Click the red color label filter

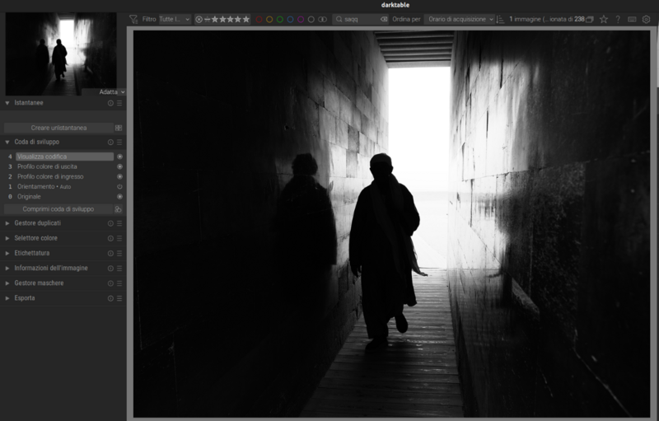[x=259, y=19]
